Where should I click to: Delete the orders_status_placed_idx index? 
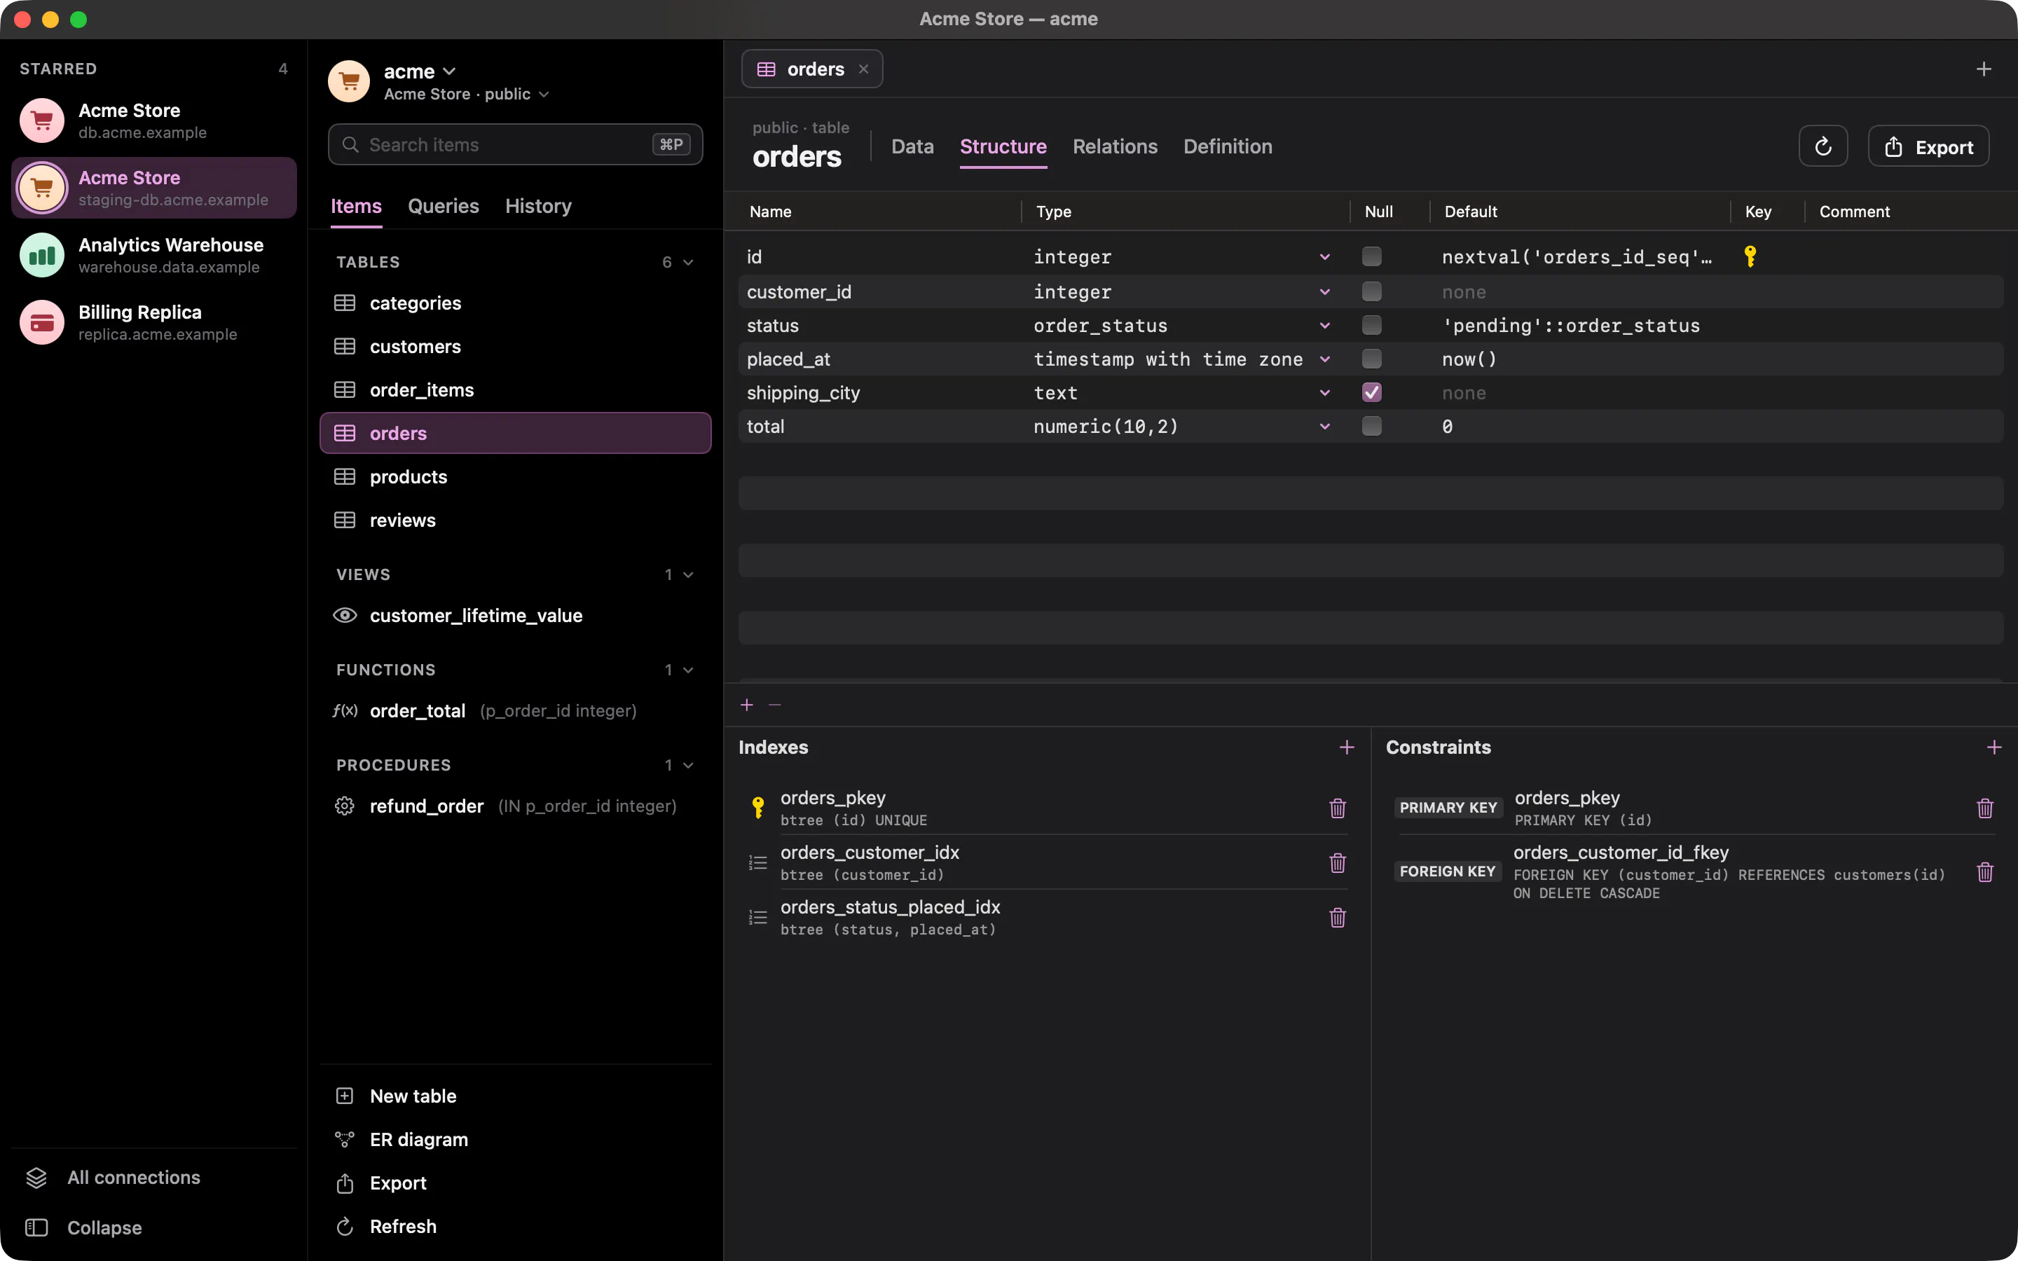pos(1338,918)
